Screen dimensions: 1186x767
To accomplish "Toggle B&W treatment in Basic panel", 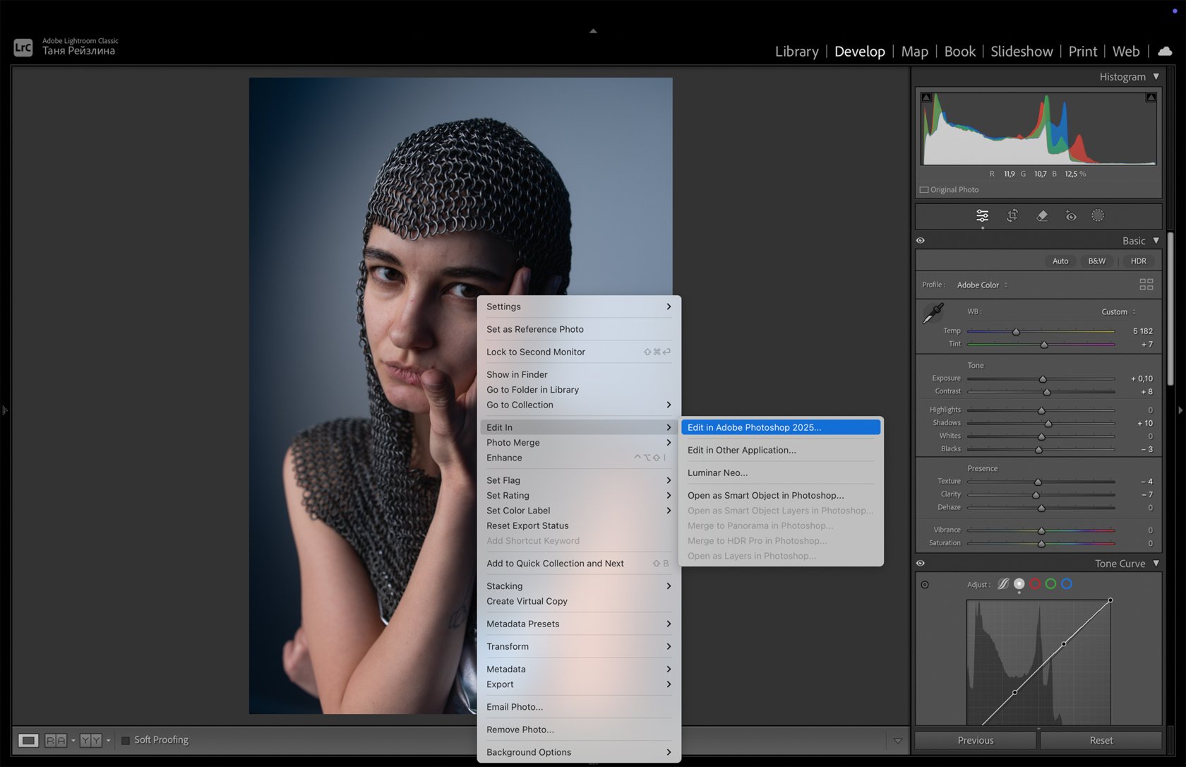I will pyautogui.click(x=1096, y=261).
